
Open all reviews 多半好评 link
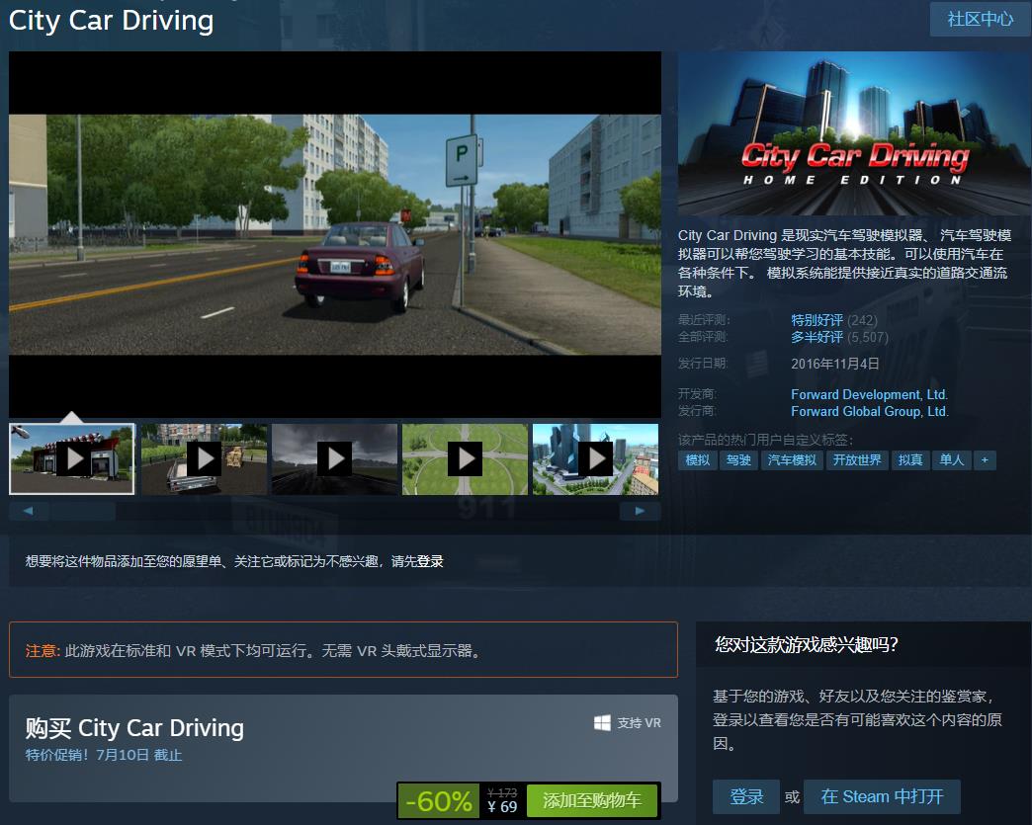817,338
